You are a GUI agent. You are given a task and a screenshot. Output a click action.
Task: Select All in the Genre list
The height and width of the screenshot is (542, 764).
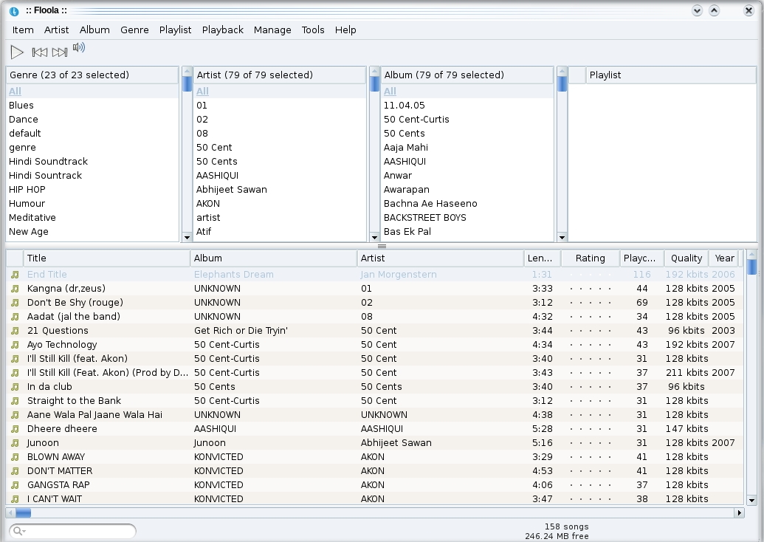[16, 92]
